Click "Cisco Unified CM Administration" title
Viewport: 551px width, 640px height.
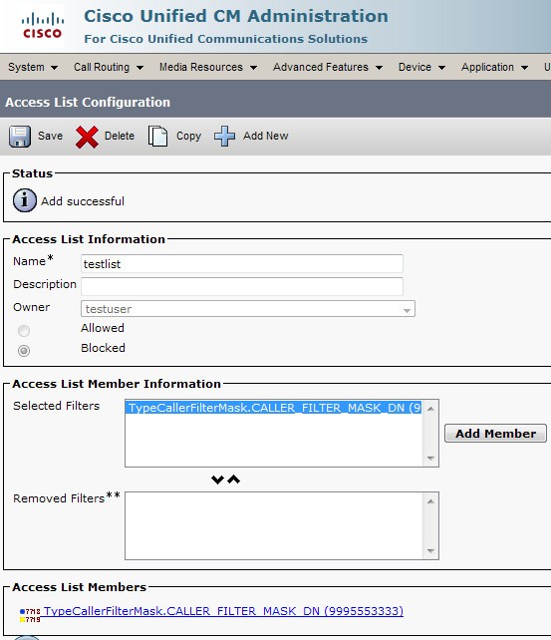(x=236, y=16)
